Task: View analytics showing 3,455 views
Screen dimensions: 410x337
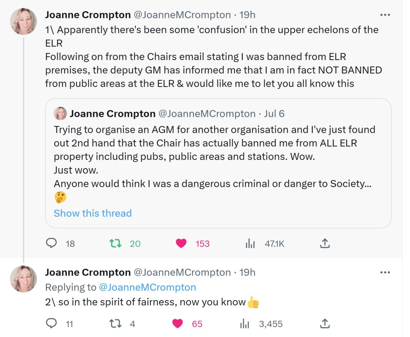Action: (244, 324)
